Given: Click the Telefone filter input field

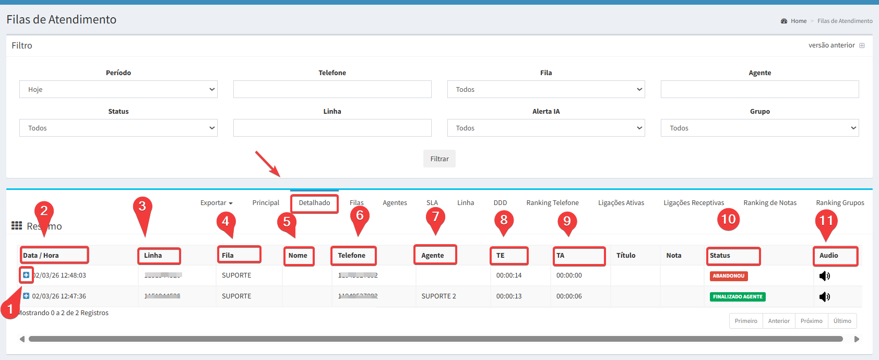Looking at the screenshot, I should point(332,89).
